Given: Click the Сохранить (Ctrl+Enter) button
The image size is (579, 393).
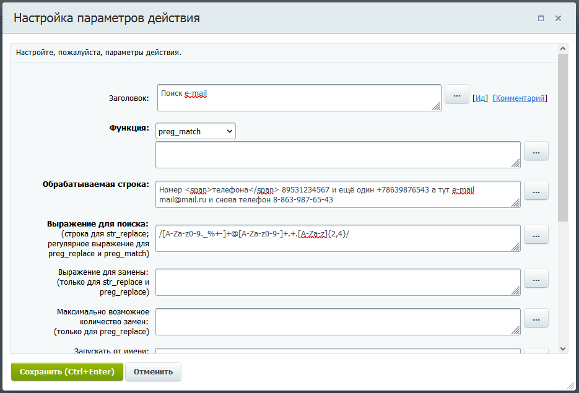Looking at the screenshot, I should pos(67,372).
